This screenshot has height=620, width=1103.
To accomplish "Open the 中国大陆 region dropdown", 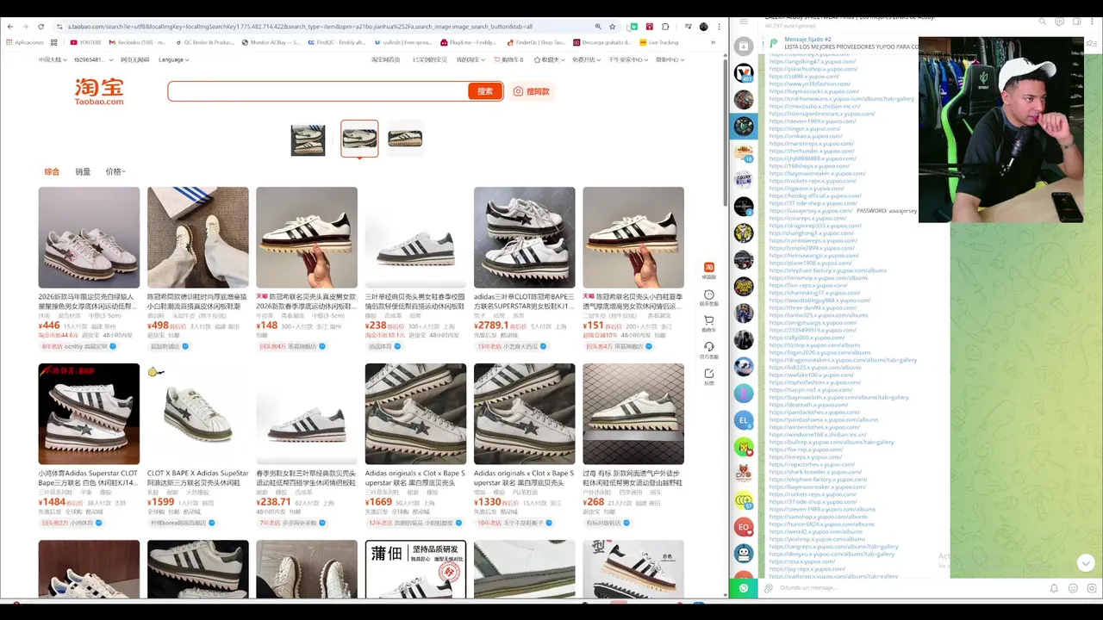I will pyautogui.click(x=51, y=59).
